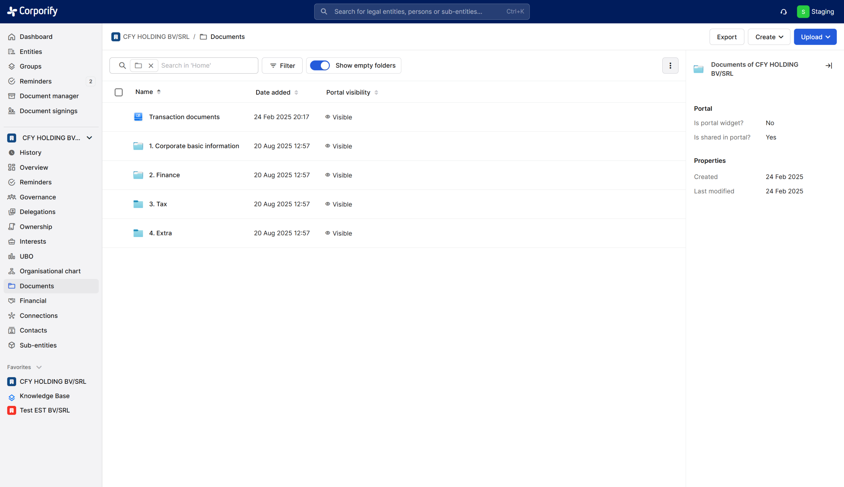Open the Transaction documents folder icon
844x487 pixels.
pos(138,117)
